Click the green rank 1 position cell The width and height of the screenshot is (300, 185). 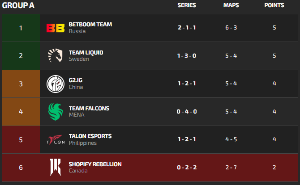21,28
